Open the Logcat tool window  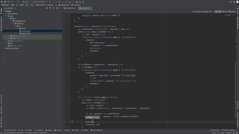[x=75, y=130]
